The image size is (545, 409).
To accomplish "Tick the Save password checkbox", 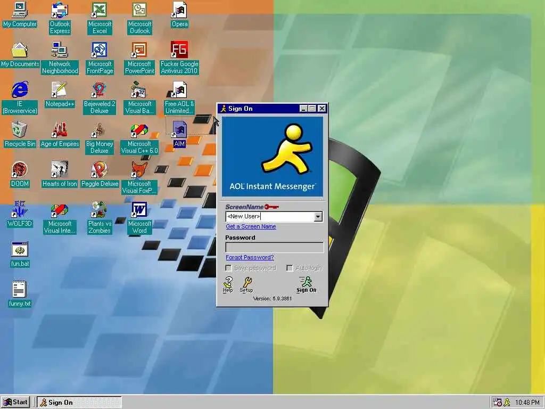I will point(228,268).
